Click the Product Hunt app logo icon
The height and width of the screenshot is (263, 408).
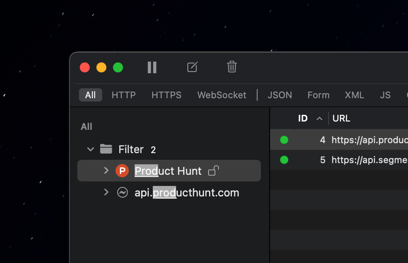click(x=122, y=171)
